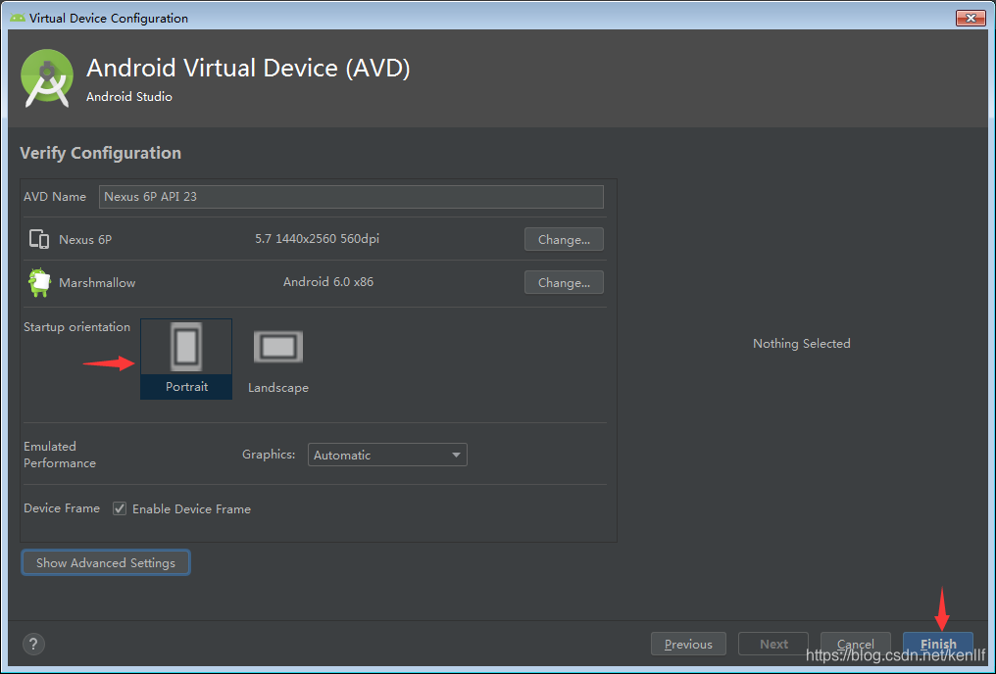Click the 'Startup orientation' label
996x674 pixels.
tap(76, 327)
